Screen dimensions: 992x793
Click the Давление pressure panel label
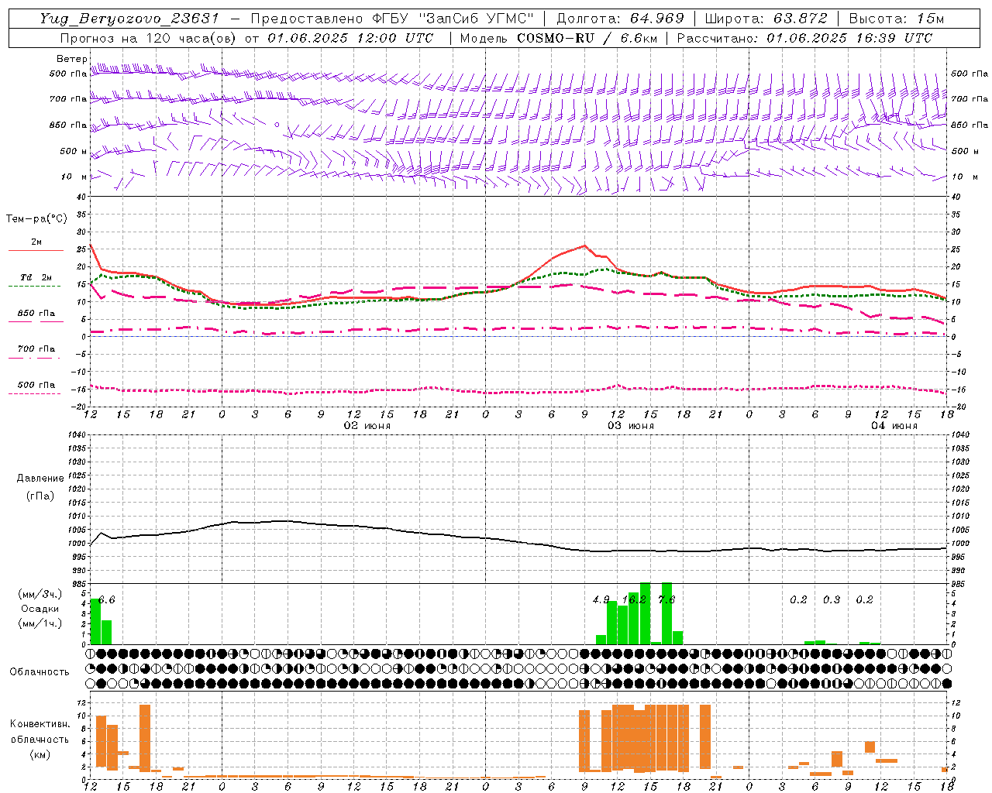(40, 479)
